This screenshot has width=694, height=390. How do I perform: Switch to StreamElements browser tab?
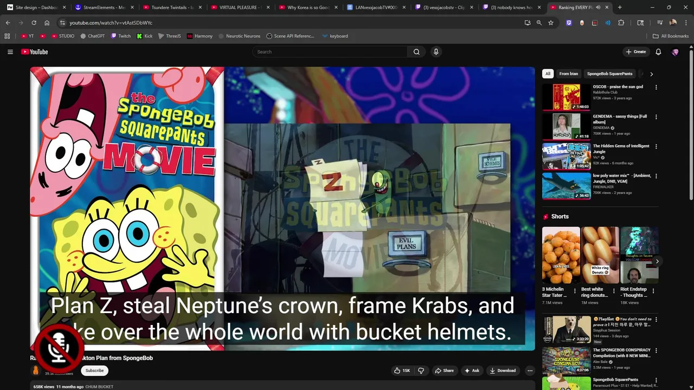103,8
